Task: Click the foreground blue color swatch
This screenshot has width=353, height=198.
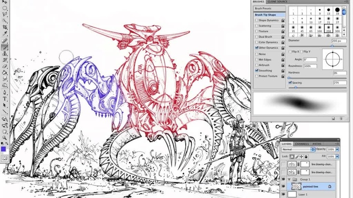Action: 3,149
